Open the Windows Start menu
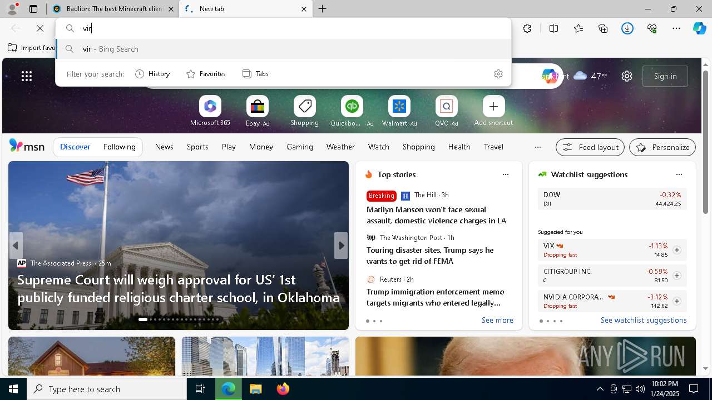Screen dimensions: 712x400 (13, 389)
